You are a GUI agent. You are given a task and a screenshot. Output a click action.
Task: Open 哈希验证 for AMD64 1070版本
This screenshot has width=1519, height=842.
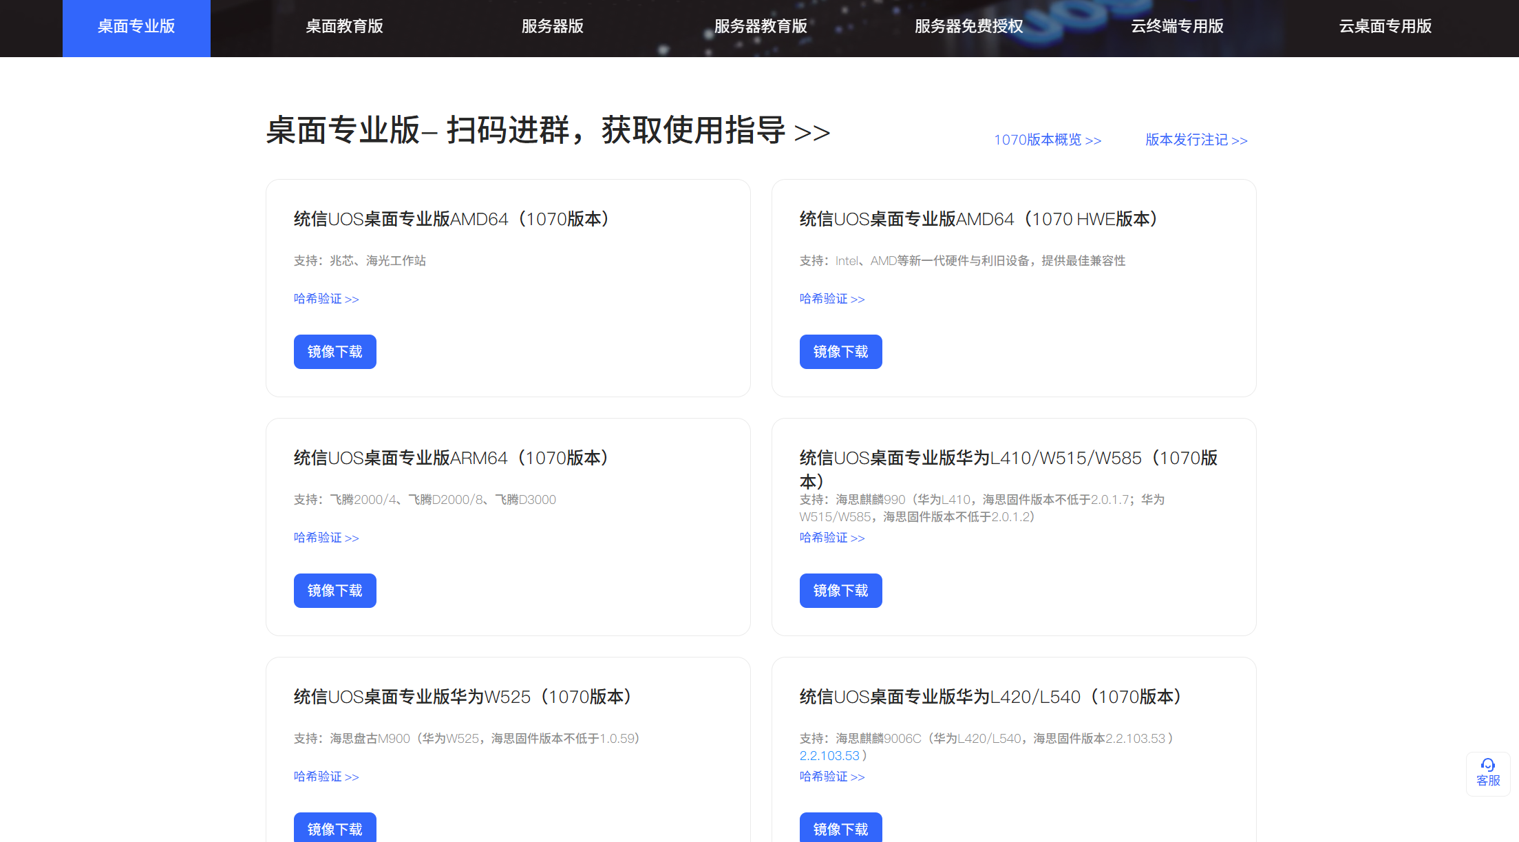coord(326,299)
